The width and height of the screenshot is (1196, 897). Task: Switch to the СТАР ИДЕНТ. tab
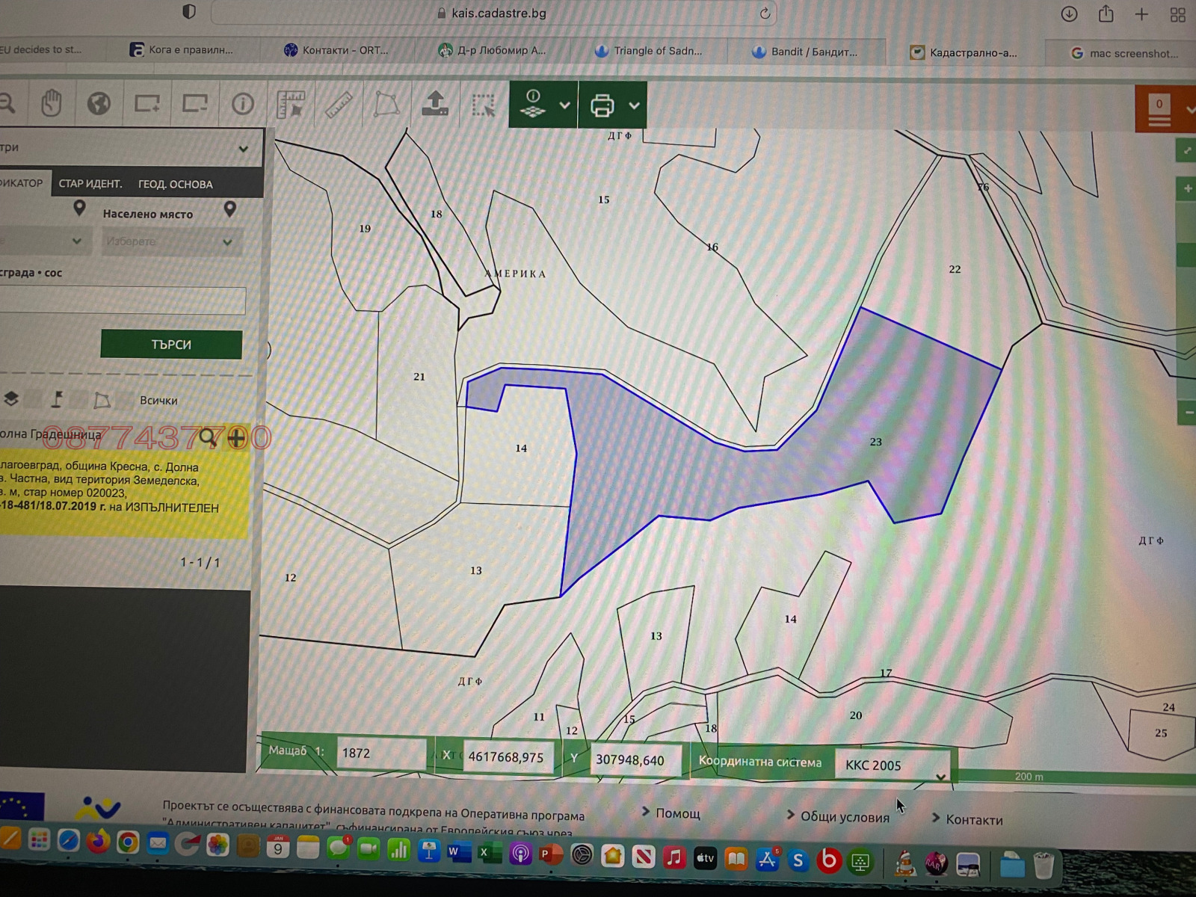click(90, 184)
